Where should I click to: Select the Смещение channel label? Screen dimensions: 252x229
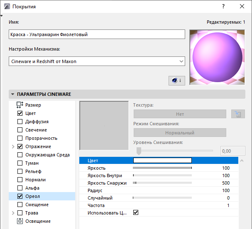pos(37,205)
